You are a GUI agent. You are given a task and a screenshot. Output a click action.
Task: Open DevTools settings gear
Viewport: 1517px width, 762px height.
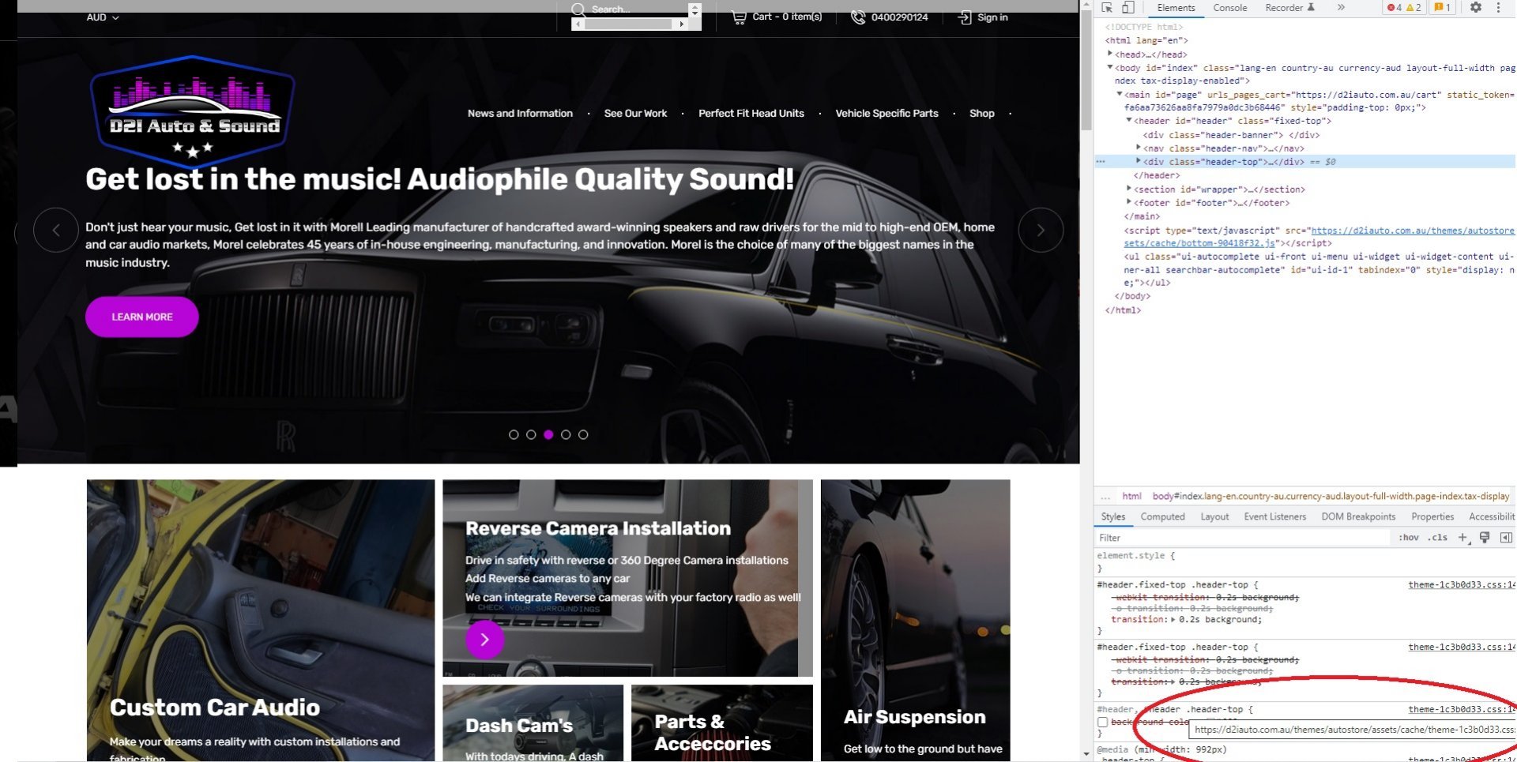click(x=1476, y=8)
